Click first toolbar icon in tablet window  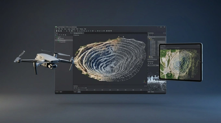pyautogui.click(x=161, y=48)
